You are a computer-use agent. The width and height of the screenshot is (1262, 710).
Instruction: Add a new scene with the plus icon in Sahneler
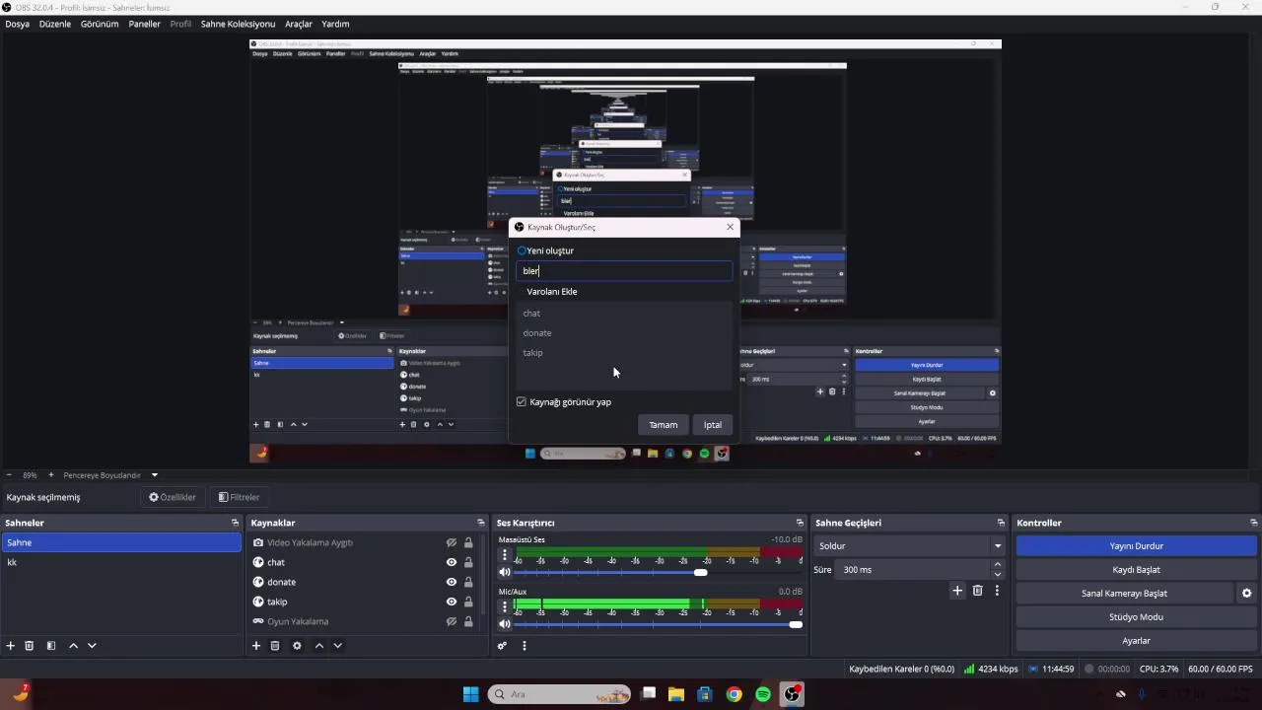[11, 646]
